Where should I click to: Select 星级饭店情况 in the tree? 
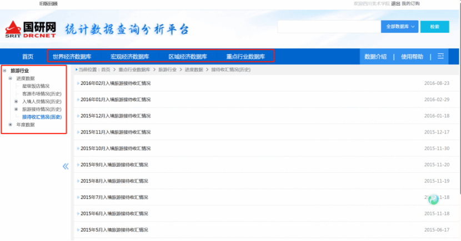coord(36,86)
